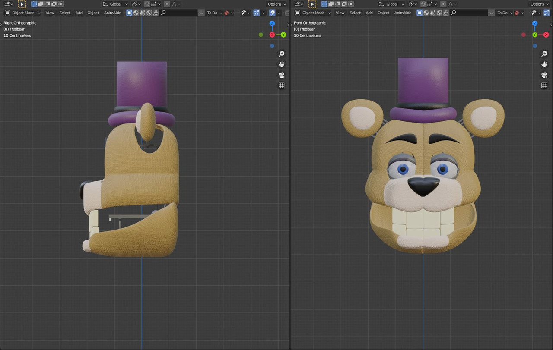Toggle proportional editing in front viewport header
The width and height of the screenshot is (553, 350).
coord(443,4)
